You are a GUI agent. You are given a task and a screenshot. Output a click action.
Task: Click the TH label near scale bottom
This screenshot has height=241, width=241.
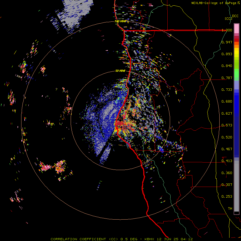[230, 209]
